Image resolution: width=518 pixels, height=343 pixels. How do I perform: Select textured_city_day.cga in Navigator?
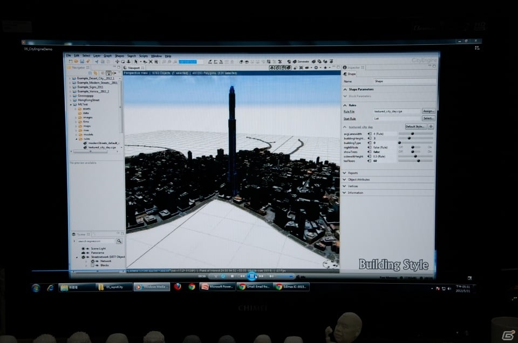tap(102, 148)
